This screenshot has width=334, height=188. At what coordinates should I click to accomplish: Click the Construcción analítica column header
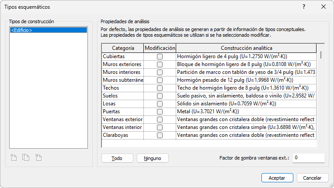click(246, 48)
